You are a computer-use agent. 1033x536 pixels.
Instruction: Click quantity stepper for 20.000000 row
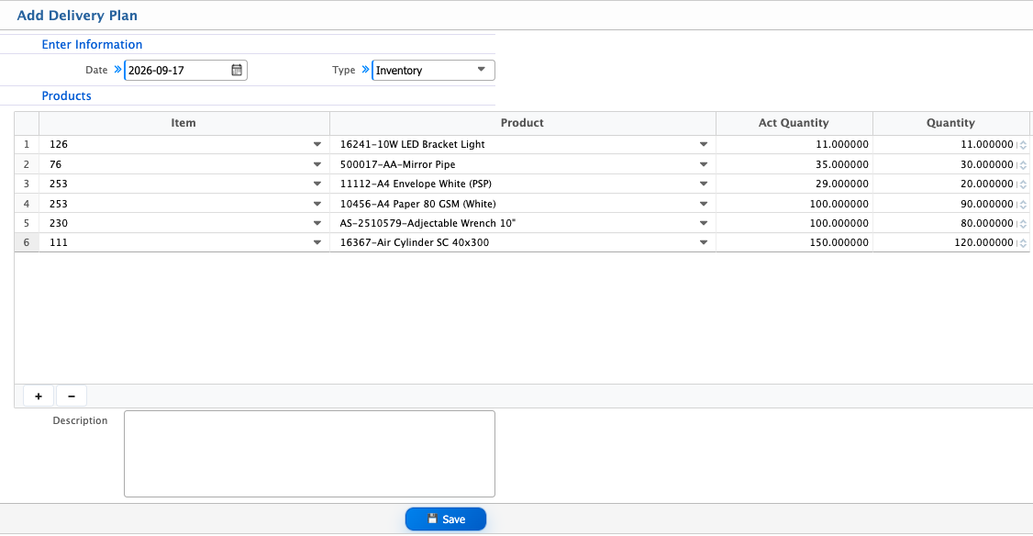1023,184
